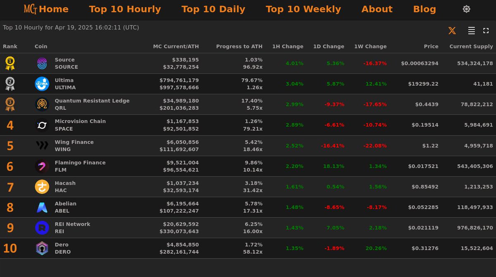Screen dimensions: 496x277
Task: Sort by 1H Change column header
Action: [288, 47]
